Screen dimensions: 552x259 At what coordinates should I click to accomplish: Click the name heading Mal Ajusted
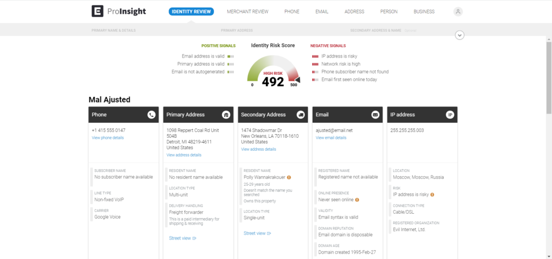click(109, 100)
